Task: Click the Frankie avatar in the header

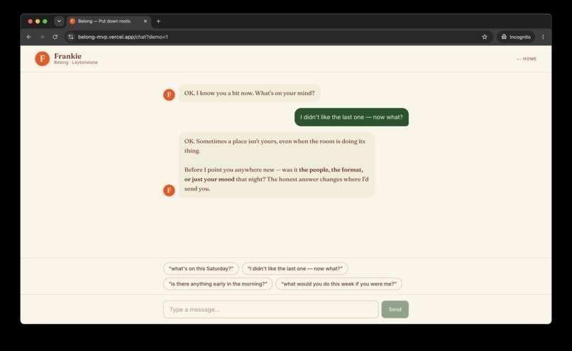Action: 43,58
